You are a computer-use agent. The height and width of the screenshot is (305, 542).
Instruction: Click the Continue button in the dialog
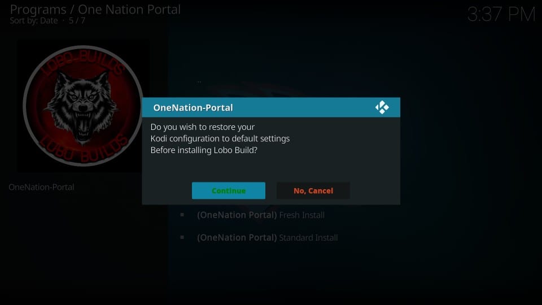pyautogui.click(x=229, y=190)
